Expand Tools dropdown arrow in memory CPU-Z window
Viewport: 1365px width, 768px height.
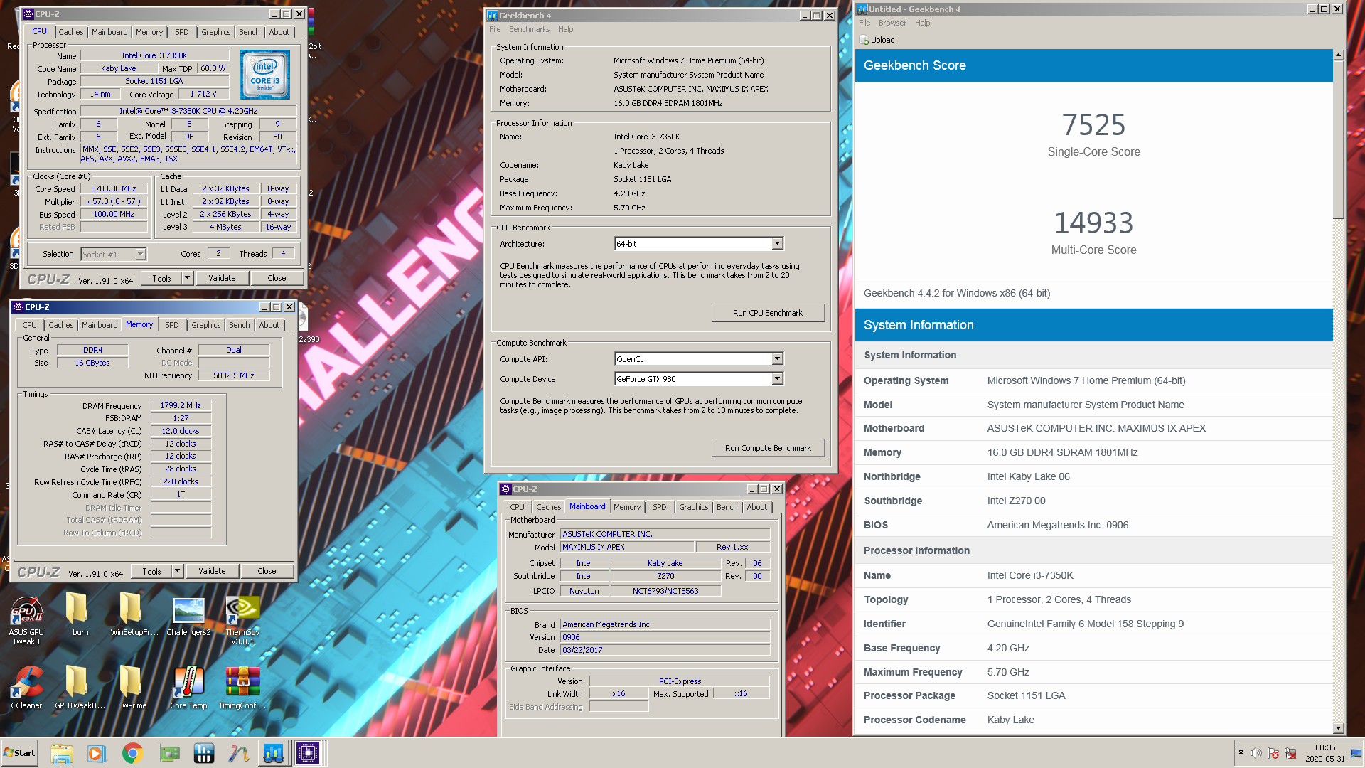pos(178,571)
